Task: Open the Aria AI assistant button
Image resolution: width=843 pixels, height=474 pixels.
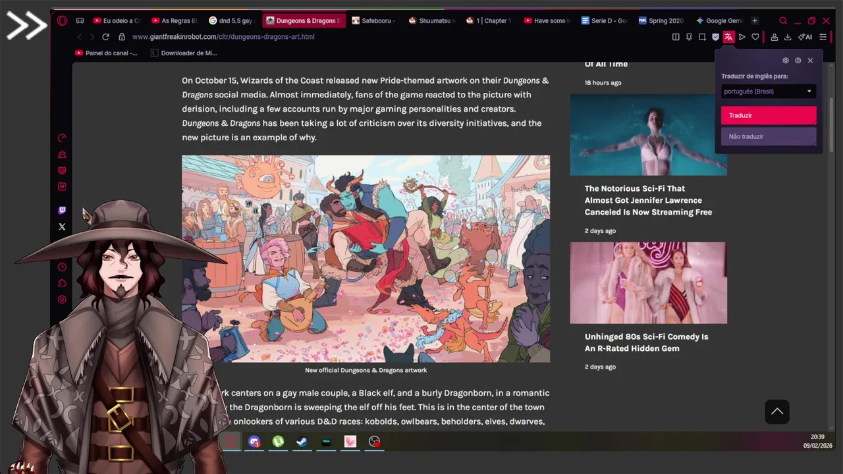Action: (805, 37)
